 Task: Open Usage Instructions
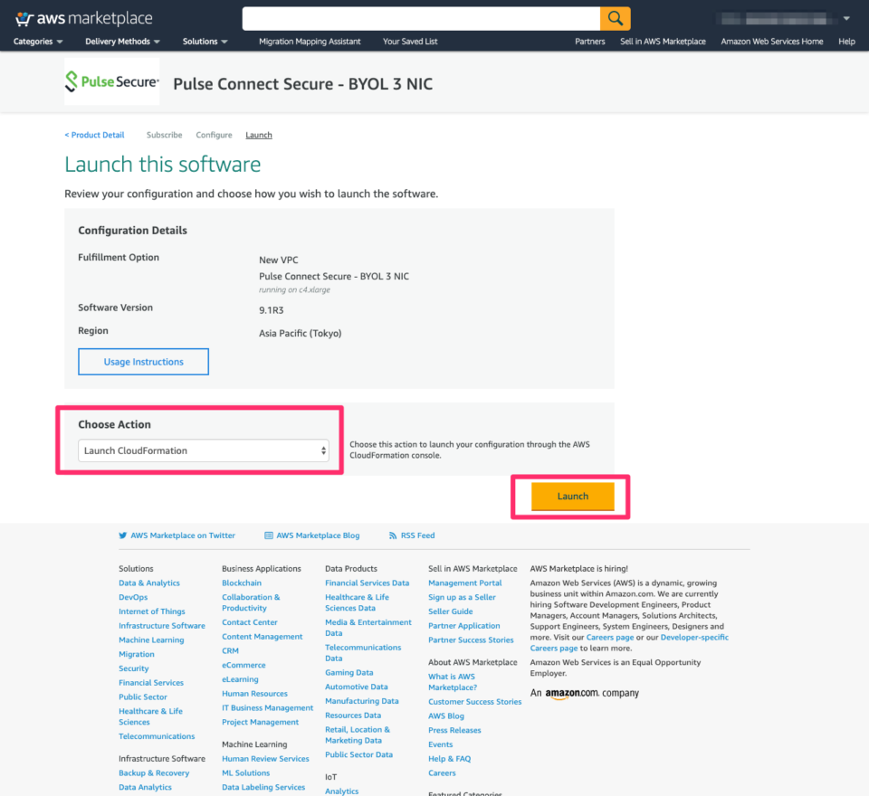(x=143, y=360)
